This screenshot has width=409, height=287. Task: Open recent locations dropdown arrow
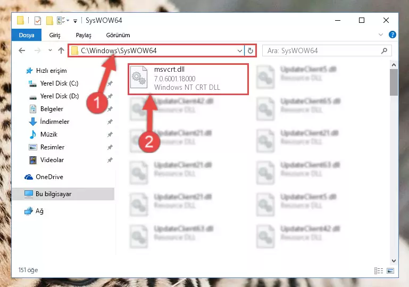[50, 50]
